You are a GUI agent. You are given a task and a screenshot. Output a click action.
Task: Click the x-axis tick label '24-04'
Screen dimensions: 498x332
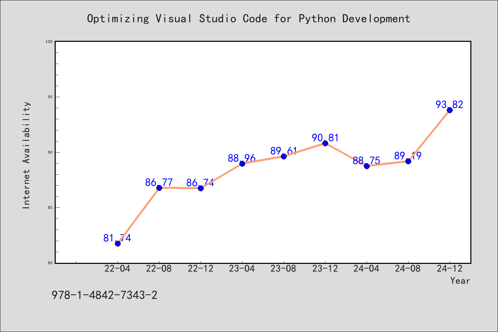click(367, 269)
